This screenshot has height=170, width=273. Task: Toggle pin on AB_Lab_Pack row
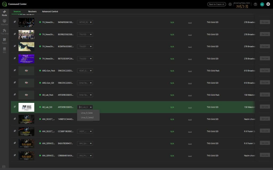tap(15, 95)
